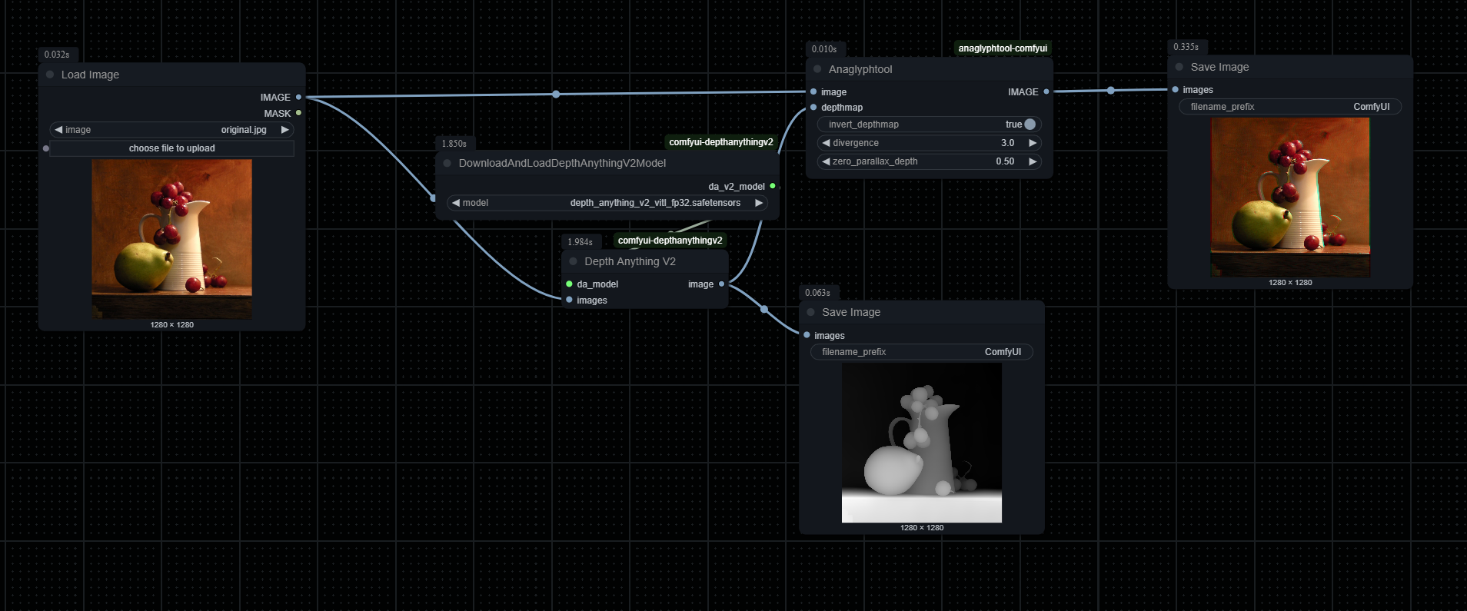Decrease divergence with left arrow
The height and width of the screenshot is (611, 1467).
pos(827,143)
